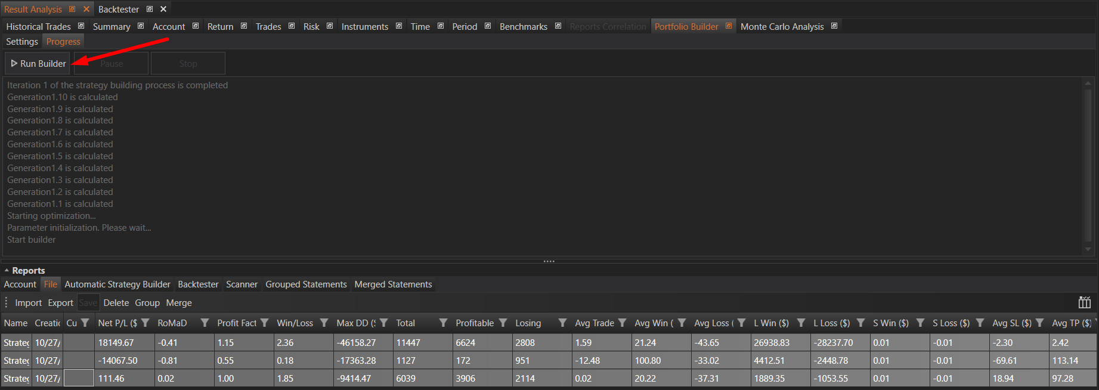This screenshot has height=390, width=1099.
Task: Open the filter dropdown for L Loss column
Action: coord(860,323)
